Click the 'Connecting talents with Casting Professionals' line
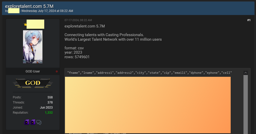The width and height of the screenshot is (256, 134). (x=104, y=35)
